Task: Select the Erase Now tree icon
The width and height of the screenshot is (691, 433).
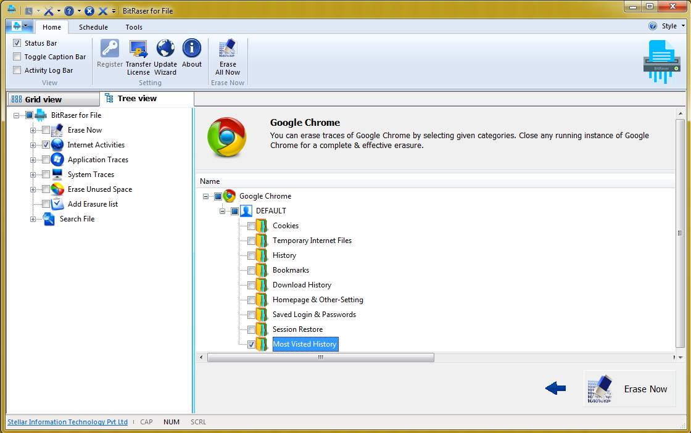Action: click(x=57, y=130)
